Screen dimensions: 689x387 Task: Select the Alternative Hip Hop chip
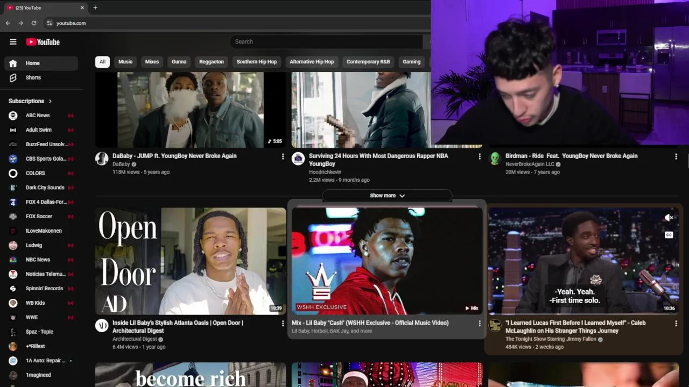click(x=312, y=62)
